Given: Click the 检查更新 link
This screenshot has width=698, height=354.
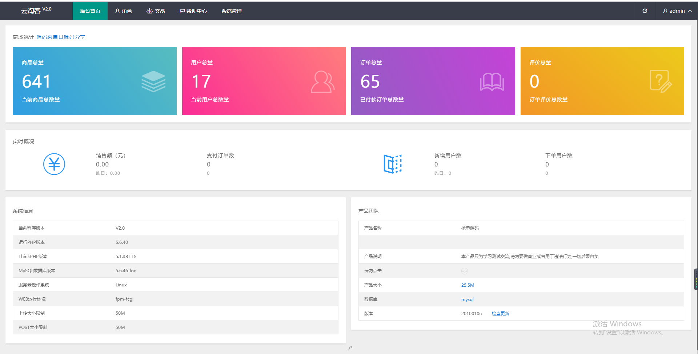Looking at the screenshot, I should point(500,313).
